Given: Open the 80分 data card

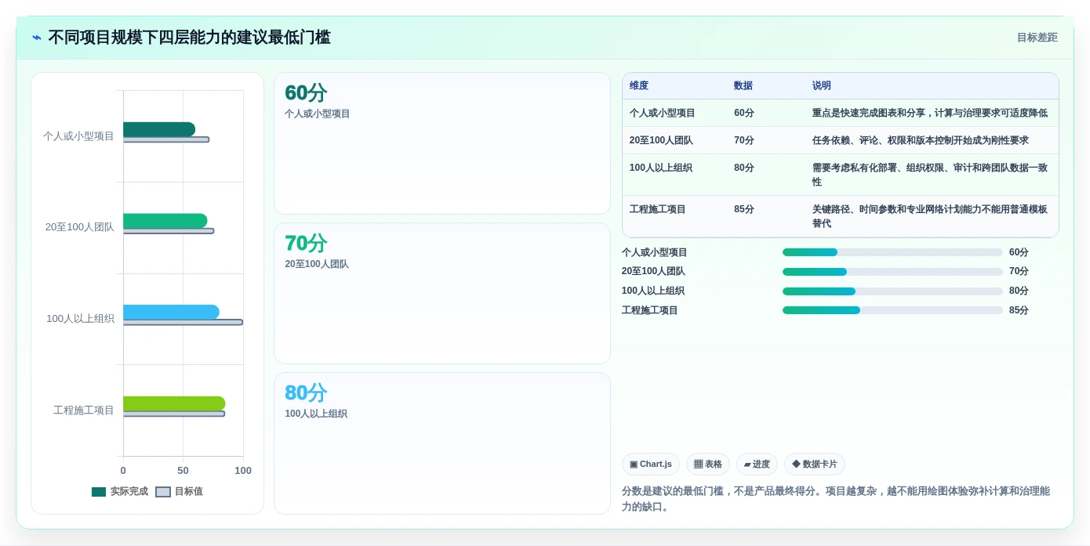Looking at the screenshot, I should [x=442, y=443].
